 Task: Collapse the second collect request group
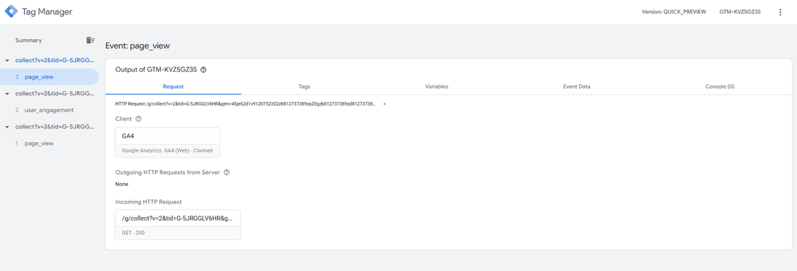(6, 94)
